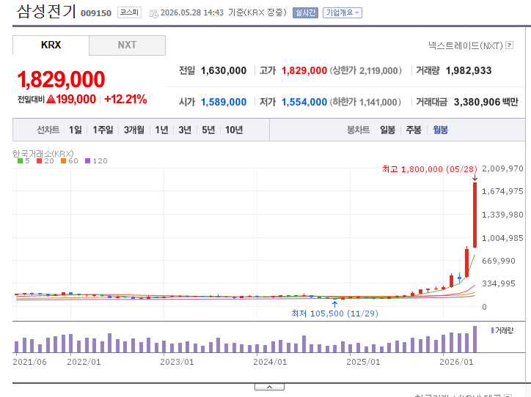Click the 저가 value 1,554,000

[x=304, y=102]
